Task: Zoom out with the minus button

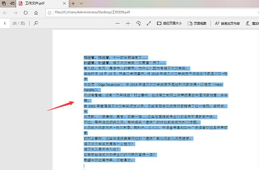Action: (118, 23)
